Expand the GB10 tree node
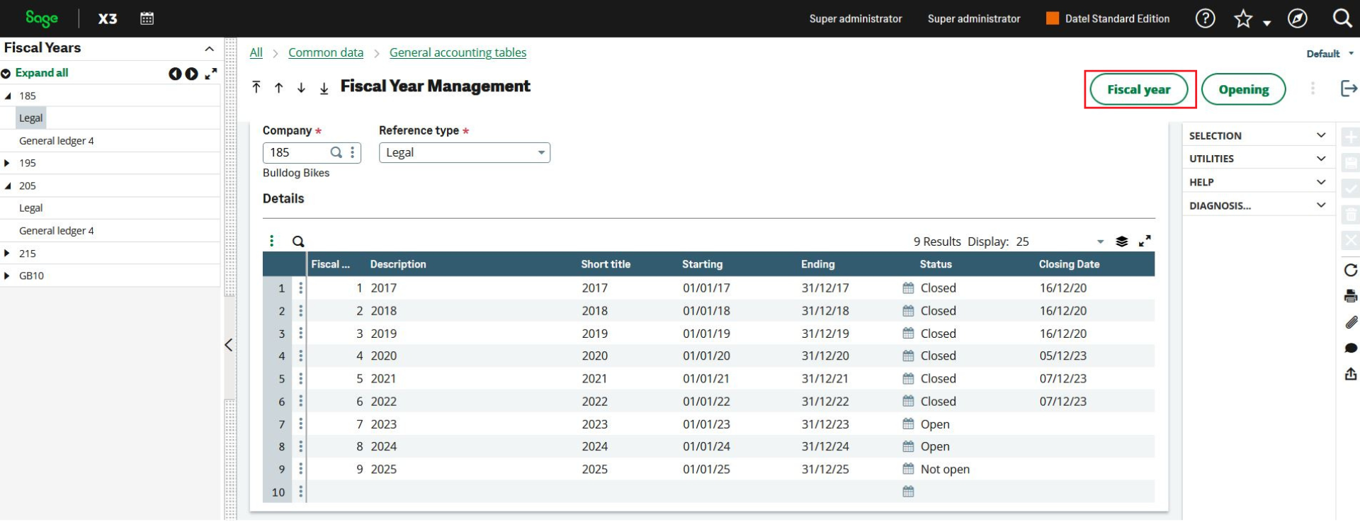The image size is (1360, 522). point(7,276)
